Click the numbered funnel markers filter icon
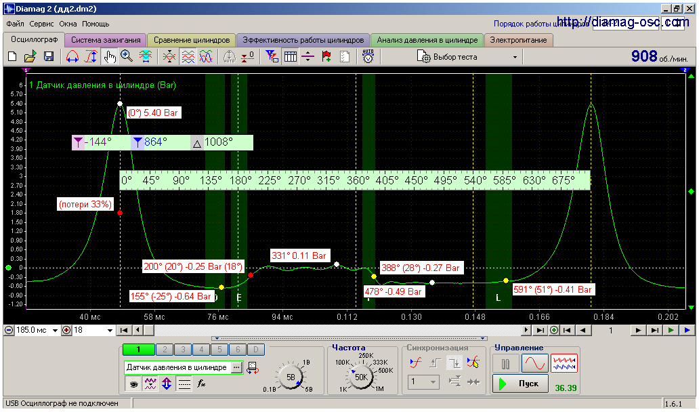Screen dimensions: 699x412 click(x=272, y=56)
